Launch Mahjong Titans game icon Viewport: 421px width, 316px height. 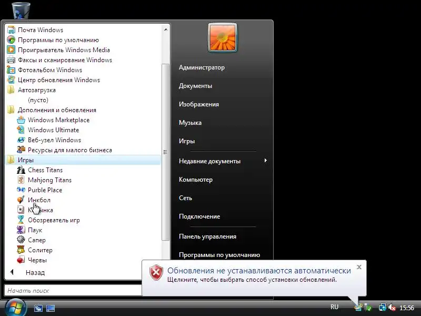(x=21, y=180)
